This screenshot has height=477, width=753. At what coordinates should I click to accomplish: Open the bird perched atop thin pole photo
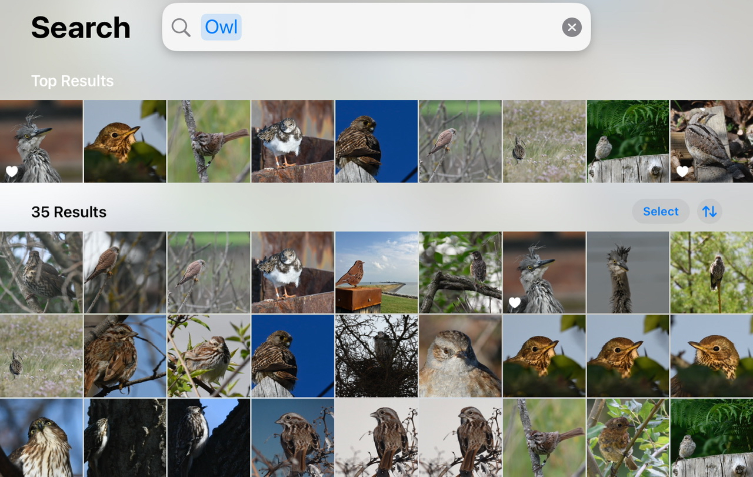tap(712, 272)
